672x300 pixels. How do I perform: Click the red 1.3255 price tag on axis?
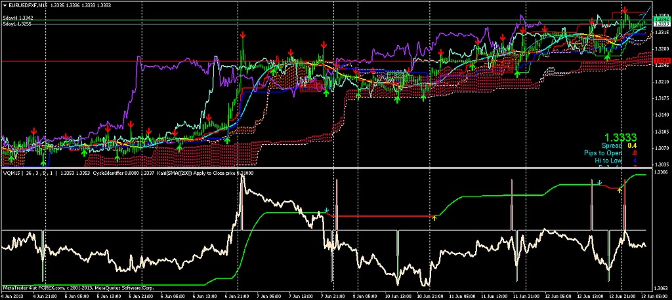[662, 61]
